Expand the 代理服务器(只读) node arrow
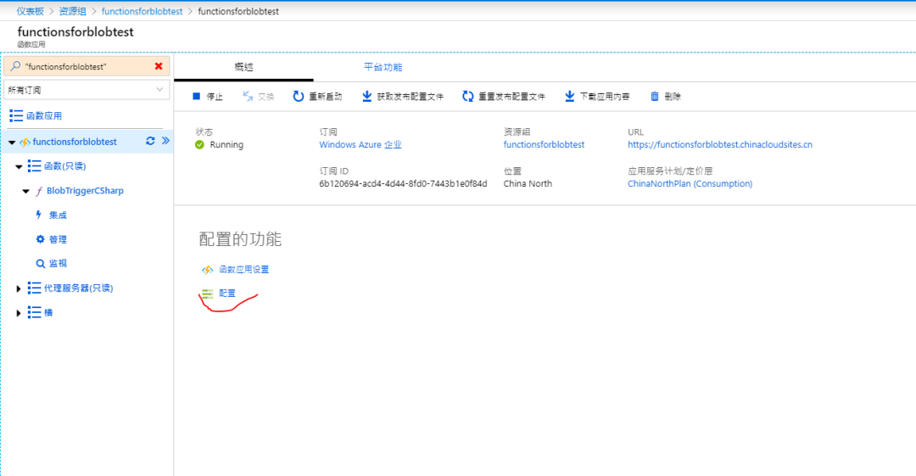This screenshot has width=916, height=476. 19,288
